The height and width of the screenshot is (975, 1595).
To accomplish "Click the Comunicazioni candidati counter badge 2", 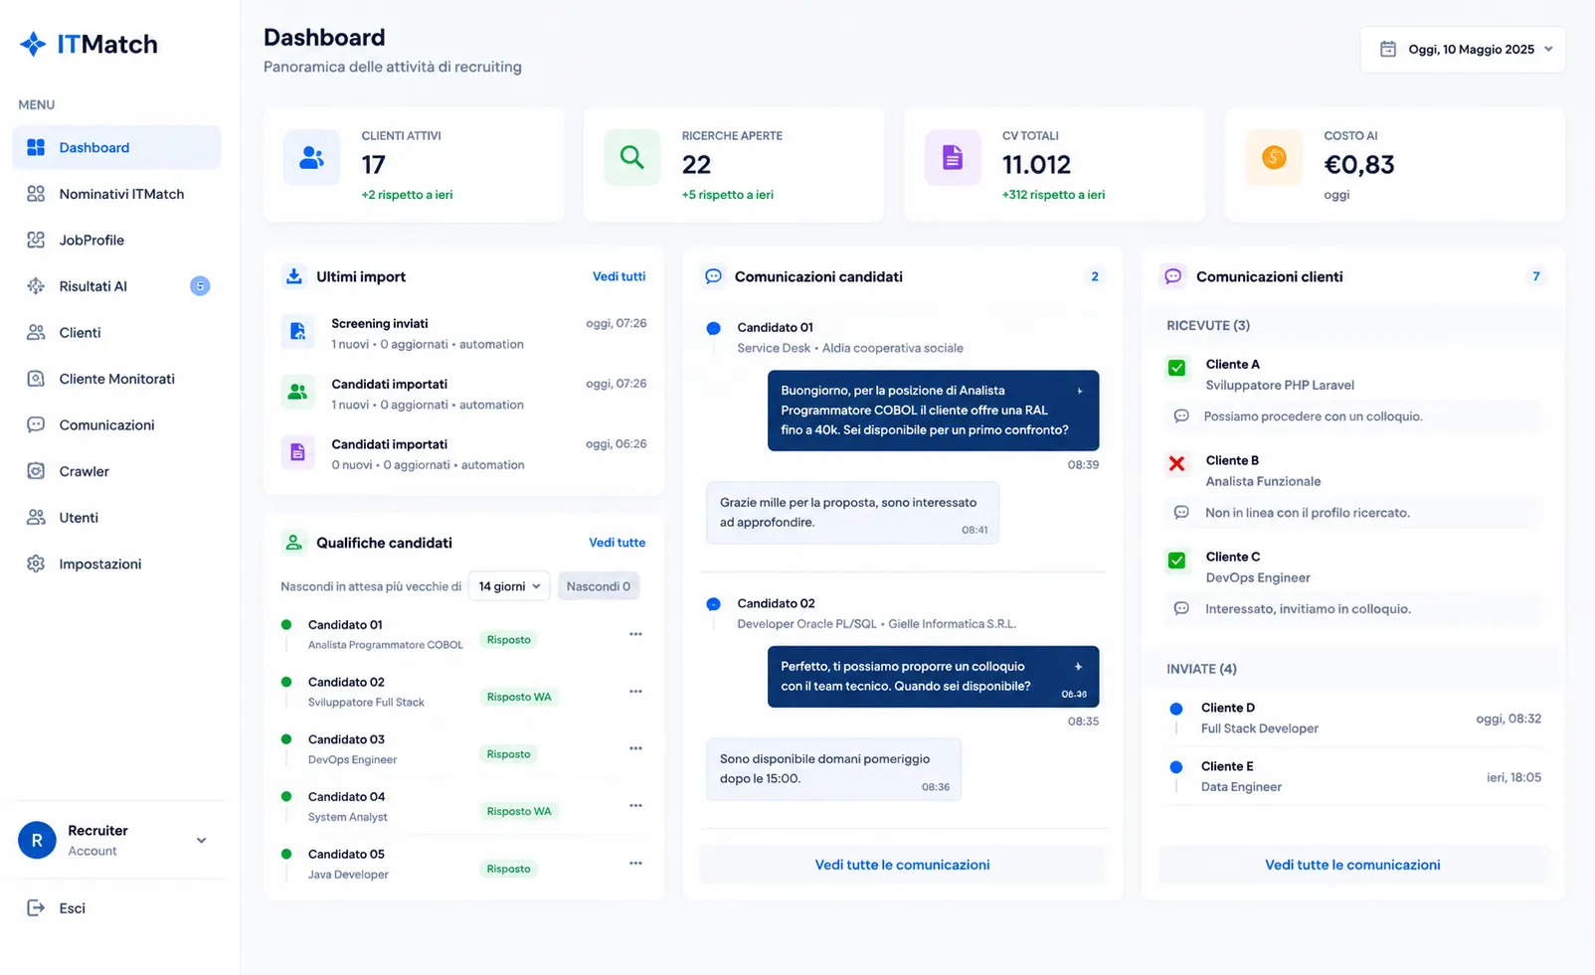I will click(1095, 276).
